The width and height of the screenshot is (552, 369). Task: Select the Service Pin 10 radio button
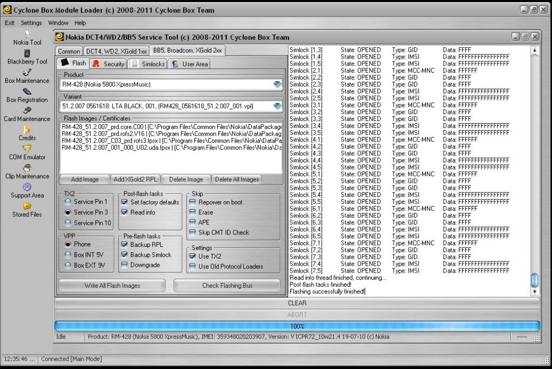(x=68, y=223)
